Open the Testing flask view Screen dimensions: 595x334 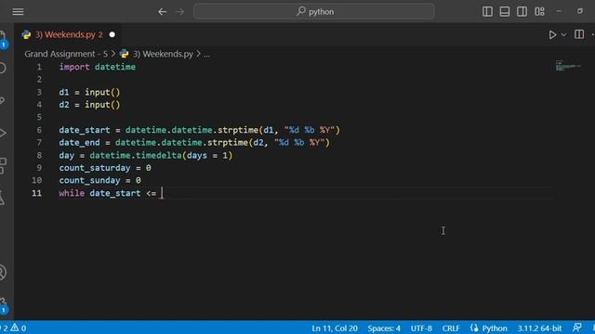coord(3,198)
